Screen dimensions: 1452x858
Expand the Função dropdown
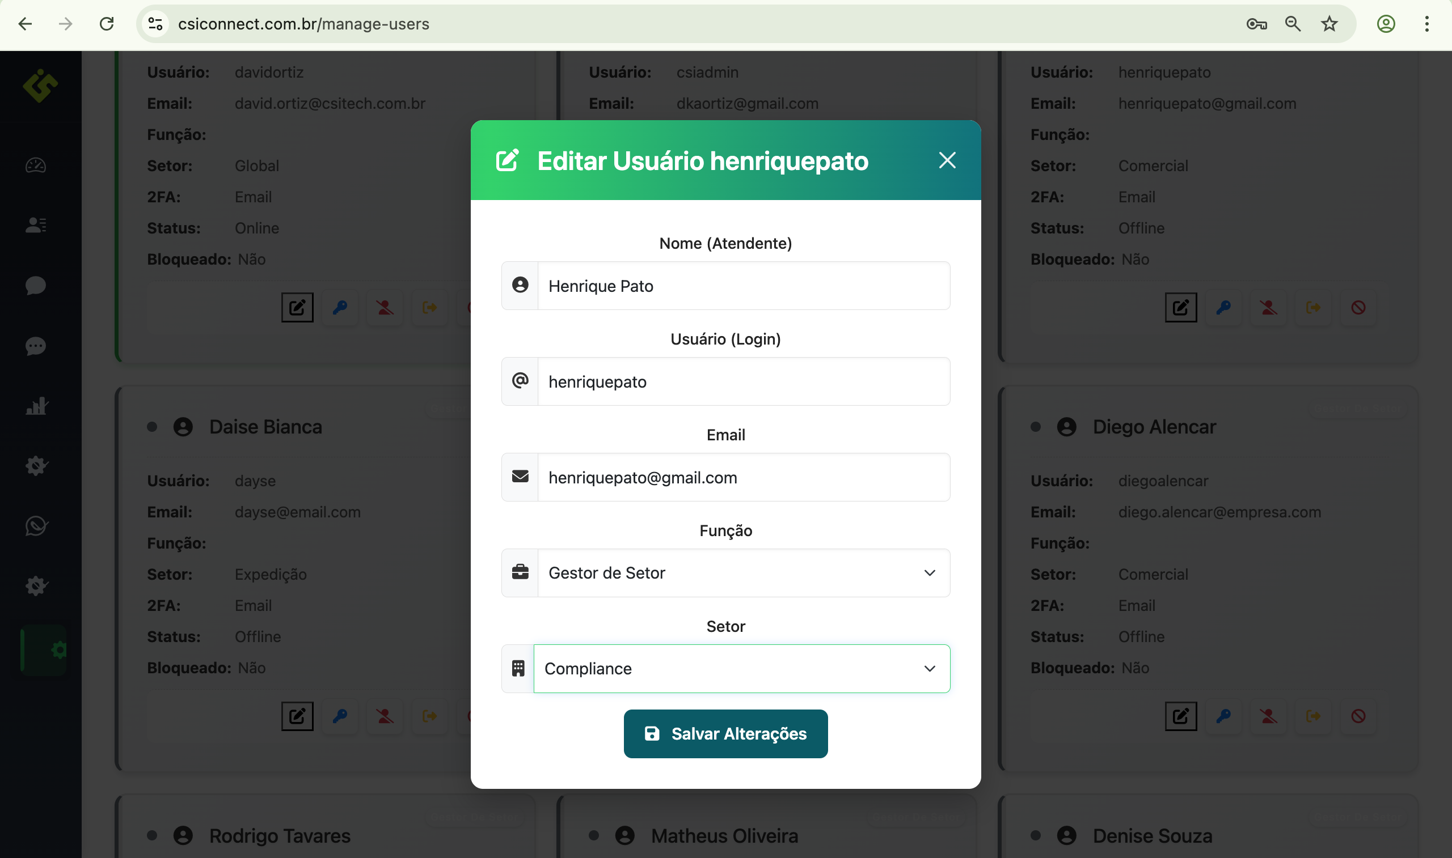coord(743,573)
